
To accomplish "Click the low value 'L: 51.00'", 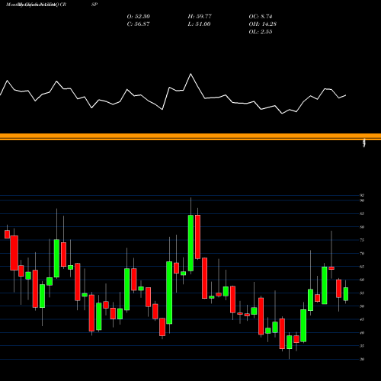I will [x=199, y=24].
